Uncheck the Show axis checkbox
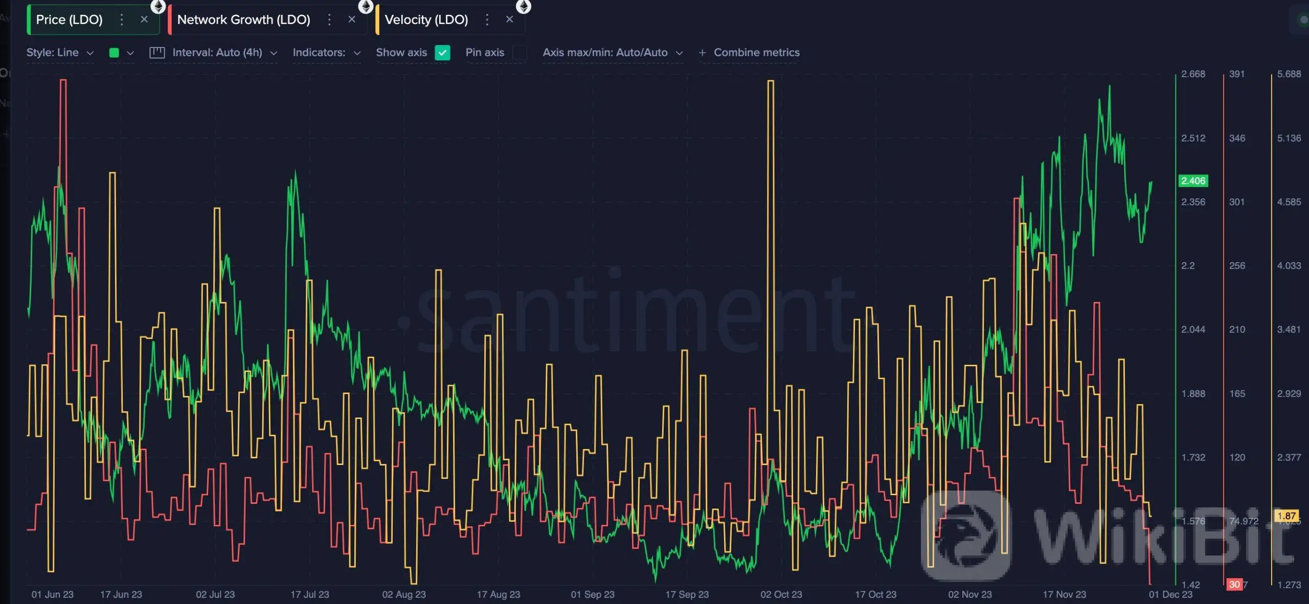 pos(442,53)
